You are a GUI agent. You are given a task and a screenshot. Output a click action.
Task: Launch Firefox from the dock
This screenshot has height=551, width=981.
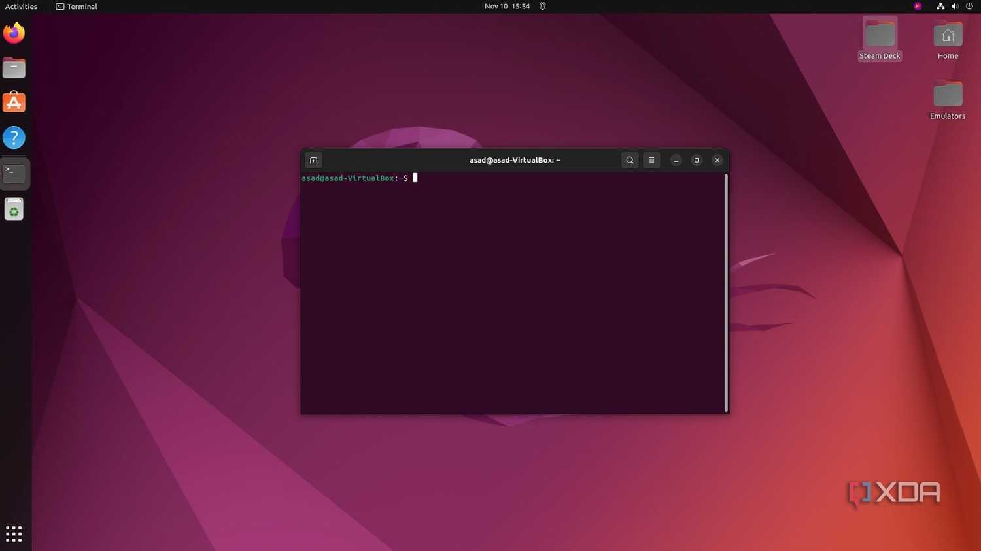[x=14, y=33]
